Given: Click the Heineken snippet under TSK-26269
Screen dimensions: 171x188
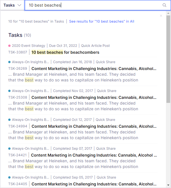Looking at the screenshot, I should coord(73,77).
